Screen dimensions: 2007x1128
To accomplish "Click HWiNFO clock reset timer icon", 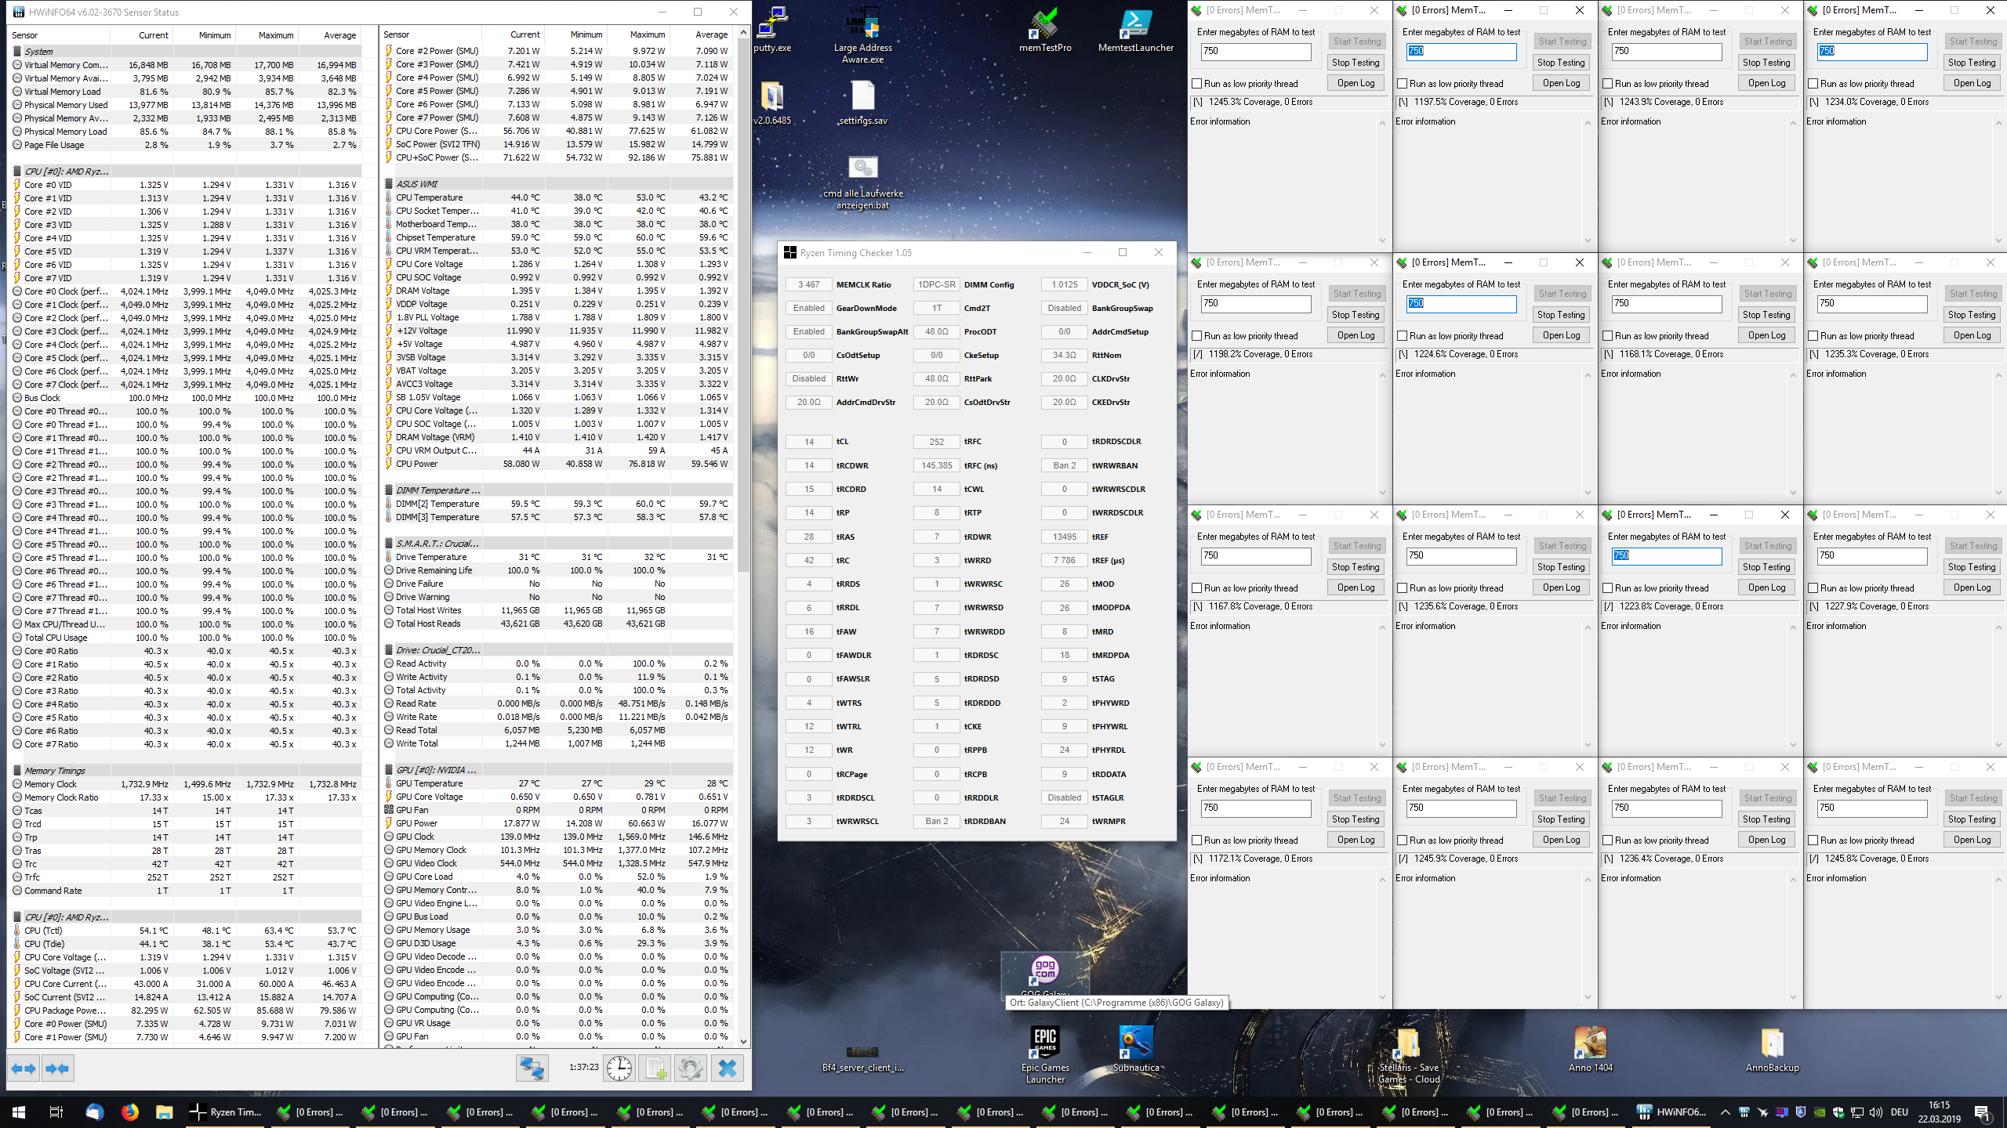I will coord(619,1068).
